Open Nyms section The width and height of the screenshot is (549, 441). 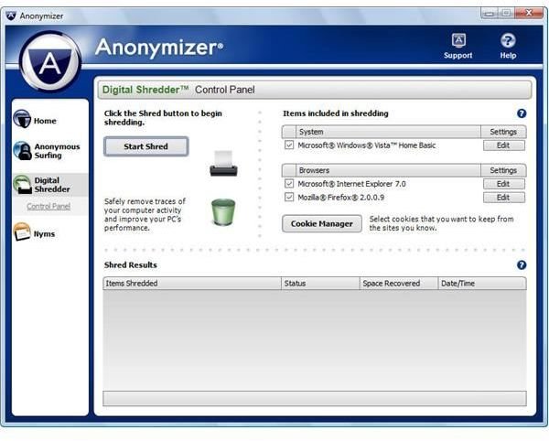tap(44, 234)
